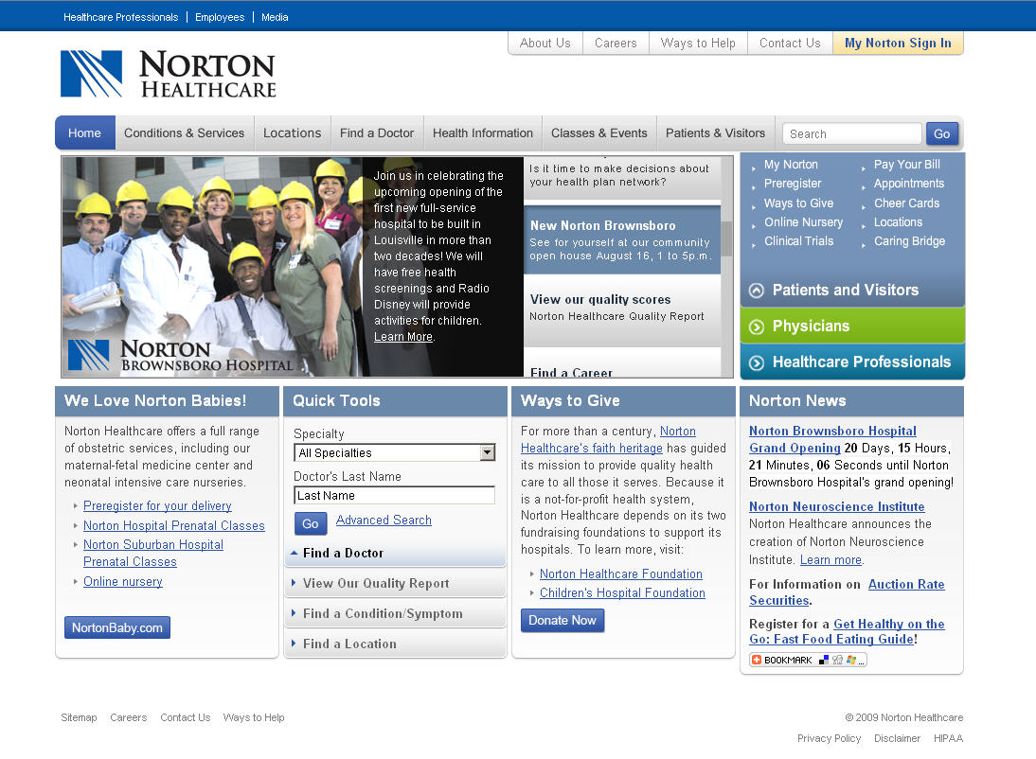This screenshot has height=759, width=1036.
Task: Open Norton Hospital Prenatal Classes link
Action: (173, 526)
